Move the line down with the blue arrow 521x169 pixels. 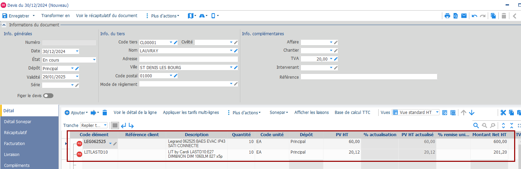coord(472,113)
